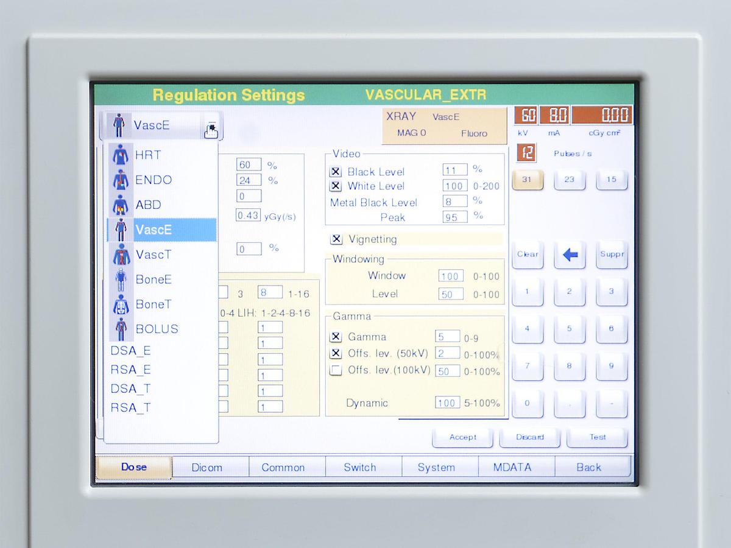The width and height of the screenshot is (731, 548).
Task: Pick the ABD abdomen body icon
Action: (122, 205)
